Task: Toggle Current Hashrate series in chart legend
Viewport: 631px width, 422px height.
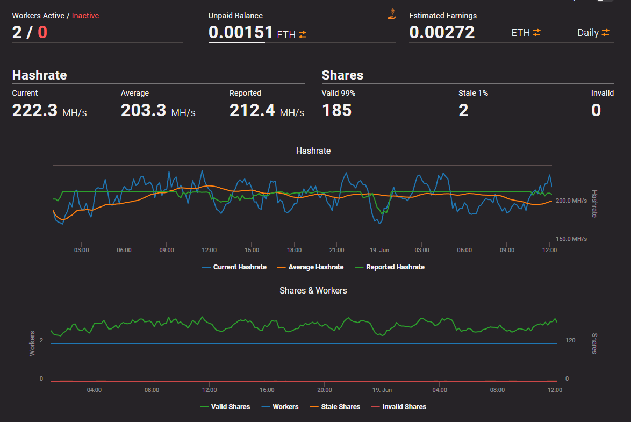Action: click(x=234, y=267)
